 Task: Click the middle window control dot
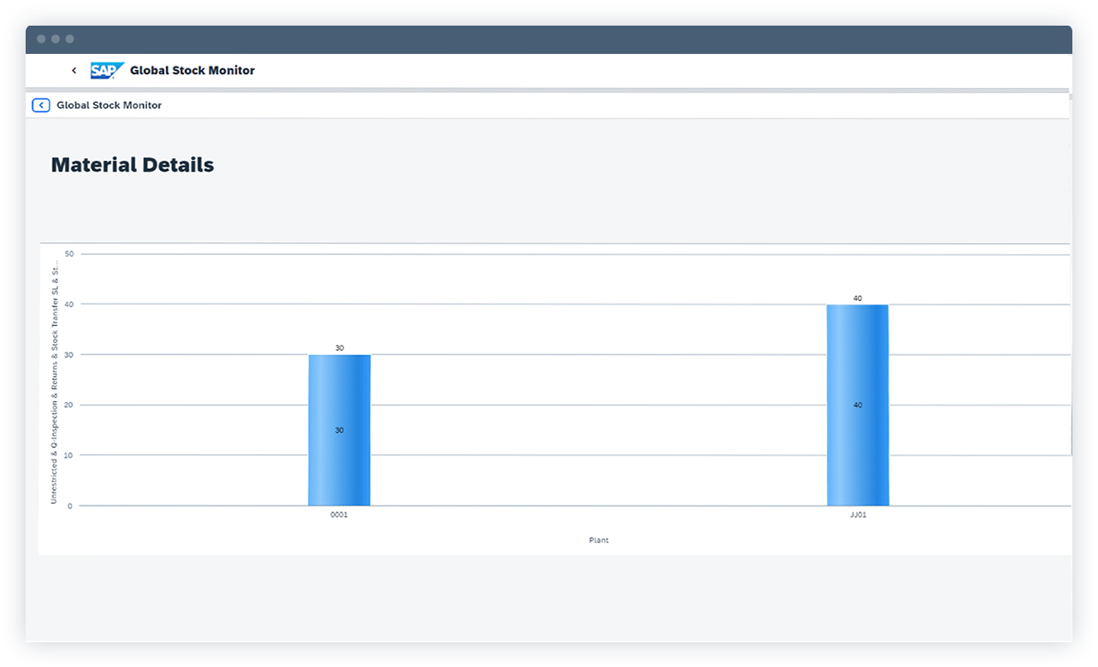[x=55, y=38]
